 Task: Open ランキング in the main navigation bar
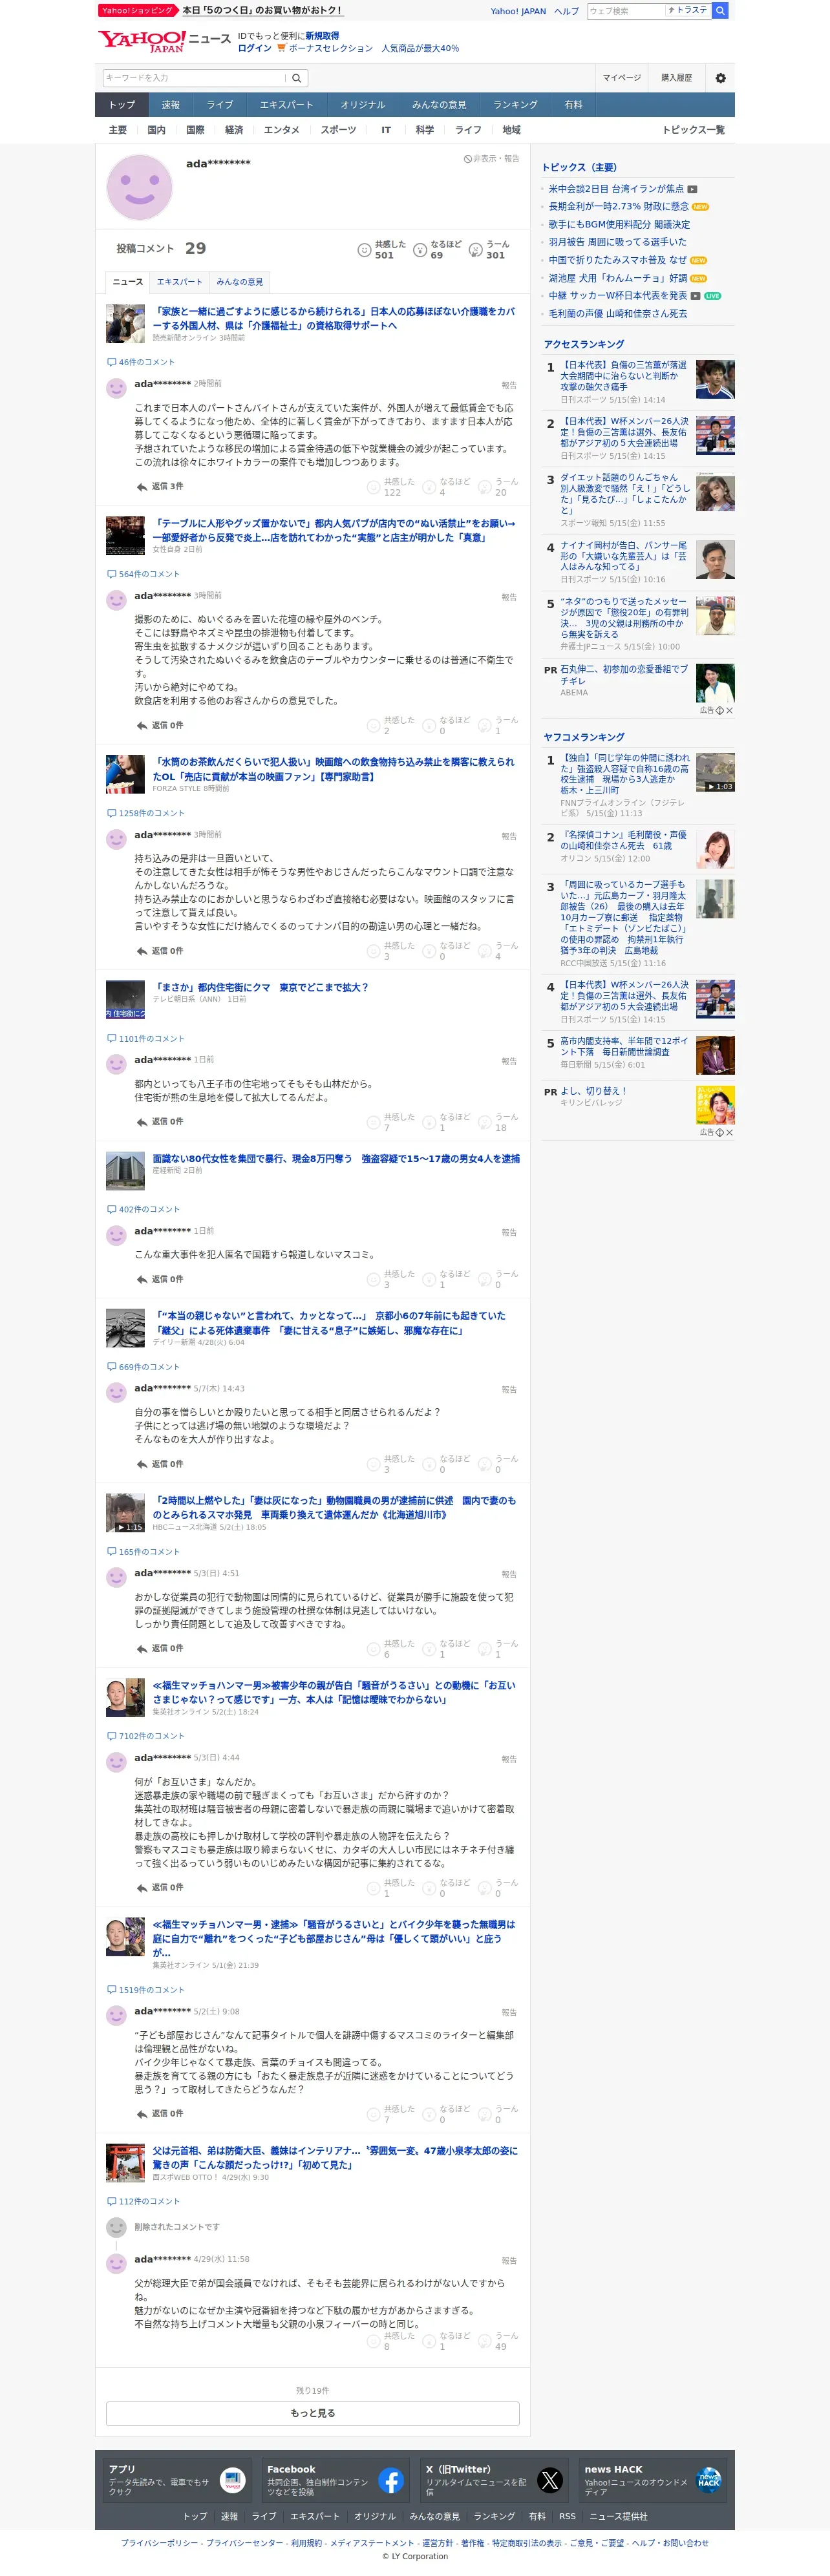pyautogui.click(x=515, y=105)
